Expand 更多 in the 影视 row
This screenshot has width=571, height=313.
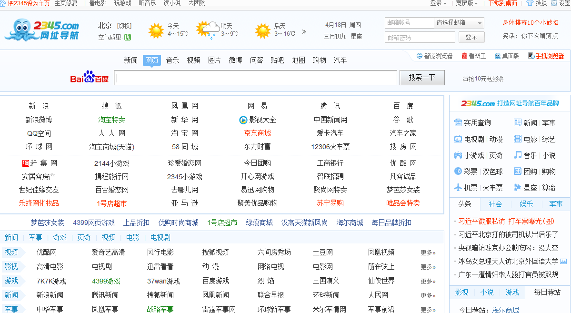[428, 267]
